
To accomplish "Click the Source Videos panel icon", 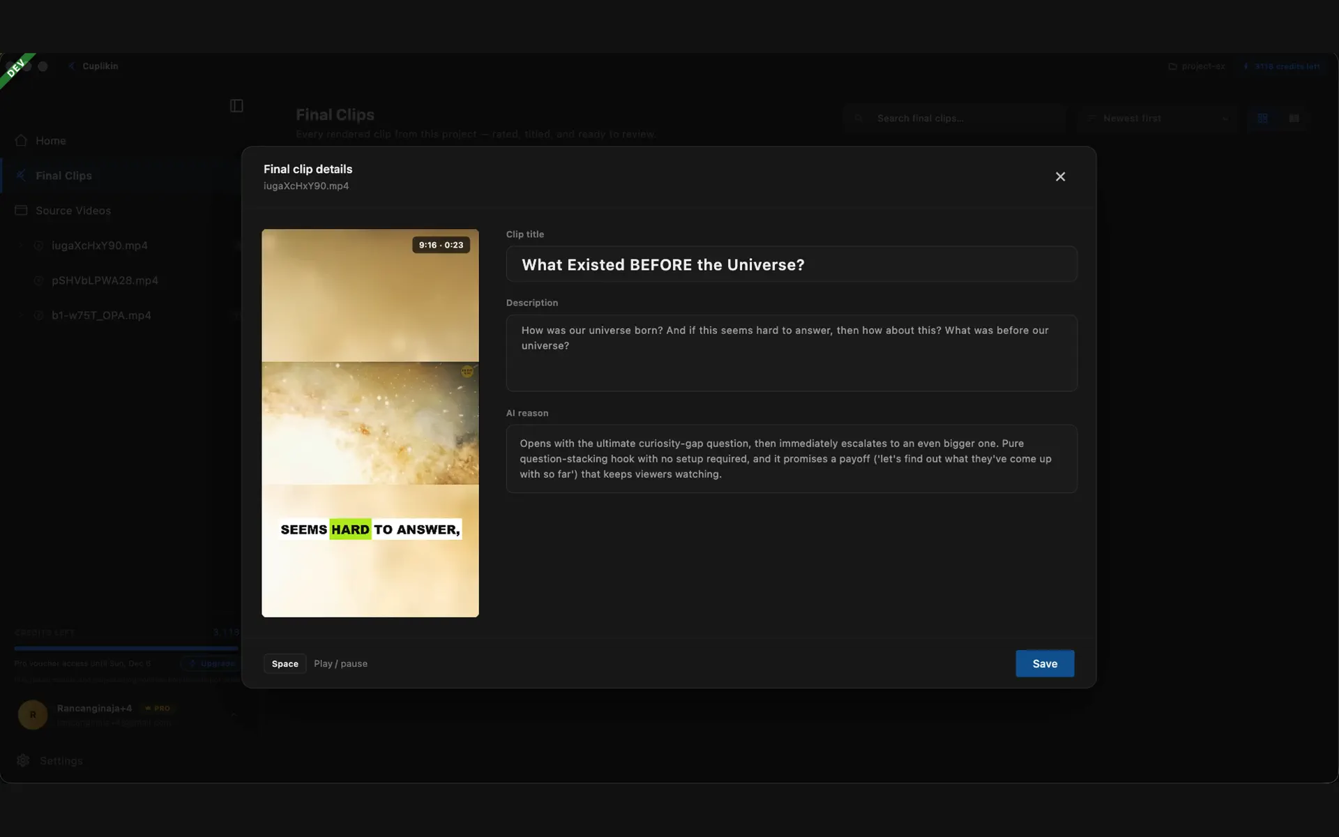I will (21, 210).
